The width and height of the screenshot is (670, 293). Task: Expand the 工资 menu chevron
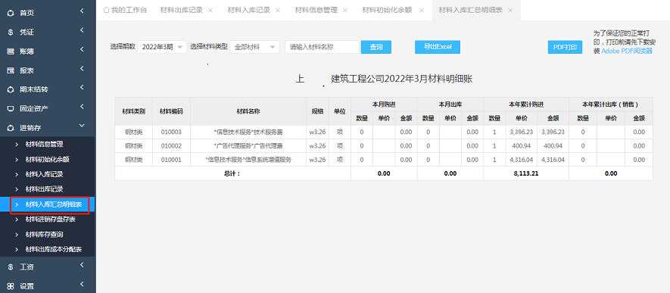82,265
